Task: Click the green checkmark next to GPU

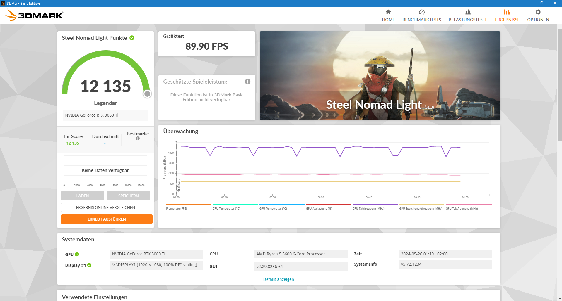Action: point(77,254)
